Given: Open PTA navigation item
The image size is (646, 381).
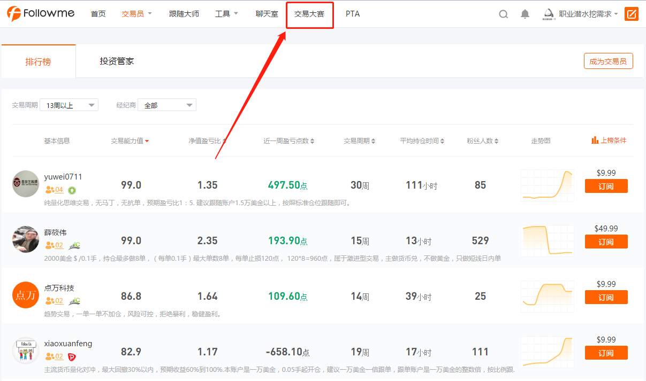Looking at the screenshot, I should click(x=353, y=14).
